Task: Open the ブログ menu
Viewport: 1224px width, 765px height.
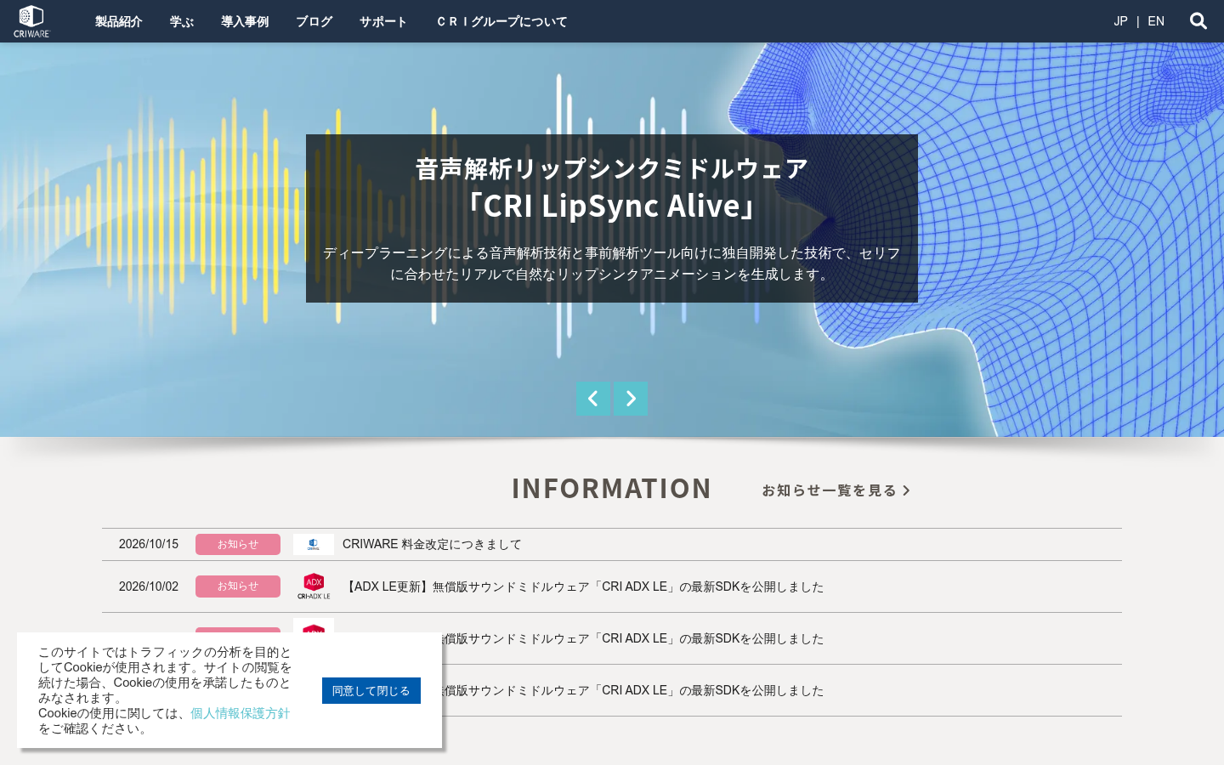Action: click(314, 21)
